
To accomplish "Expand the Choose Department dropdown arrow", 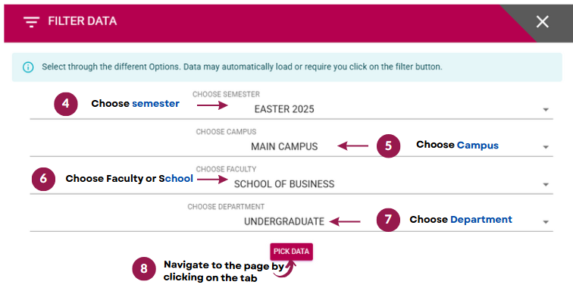I will tap(546, 222).
